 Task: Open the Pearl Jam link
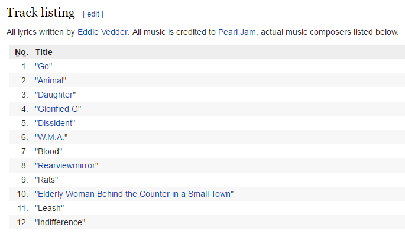(x=237, y=32)
